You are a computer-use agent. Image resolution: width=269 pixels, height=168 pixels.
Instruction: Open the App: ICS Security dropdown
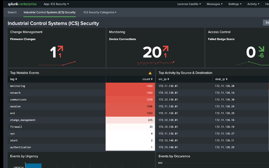click(x=56, y=4)
